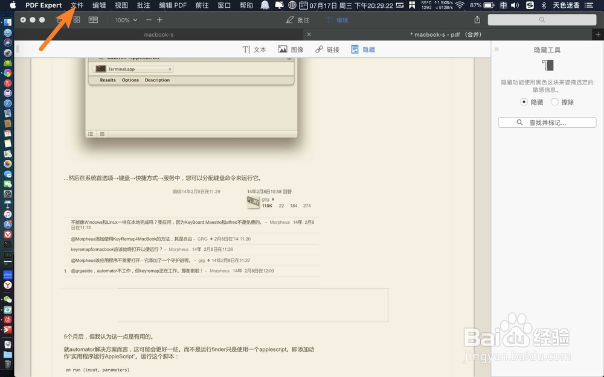
Task: Open Launchpad rocket icon in Dock
Action: (8, 53)
